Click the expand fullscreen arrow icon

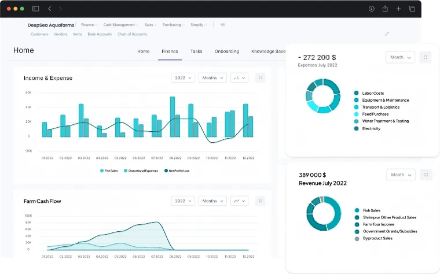coord(387,34)
